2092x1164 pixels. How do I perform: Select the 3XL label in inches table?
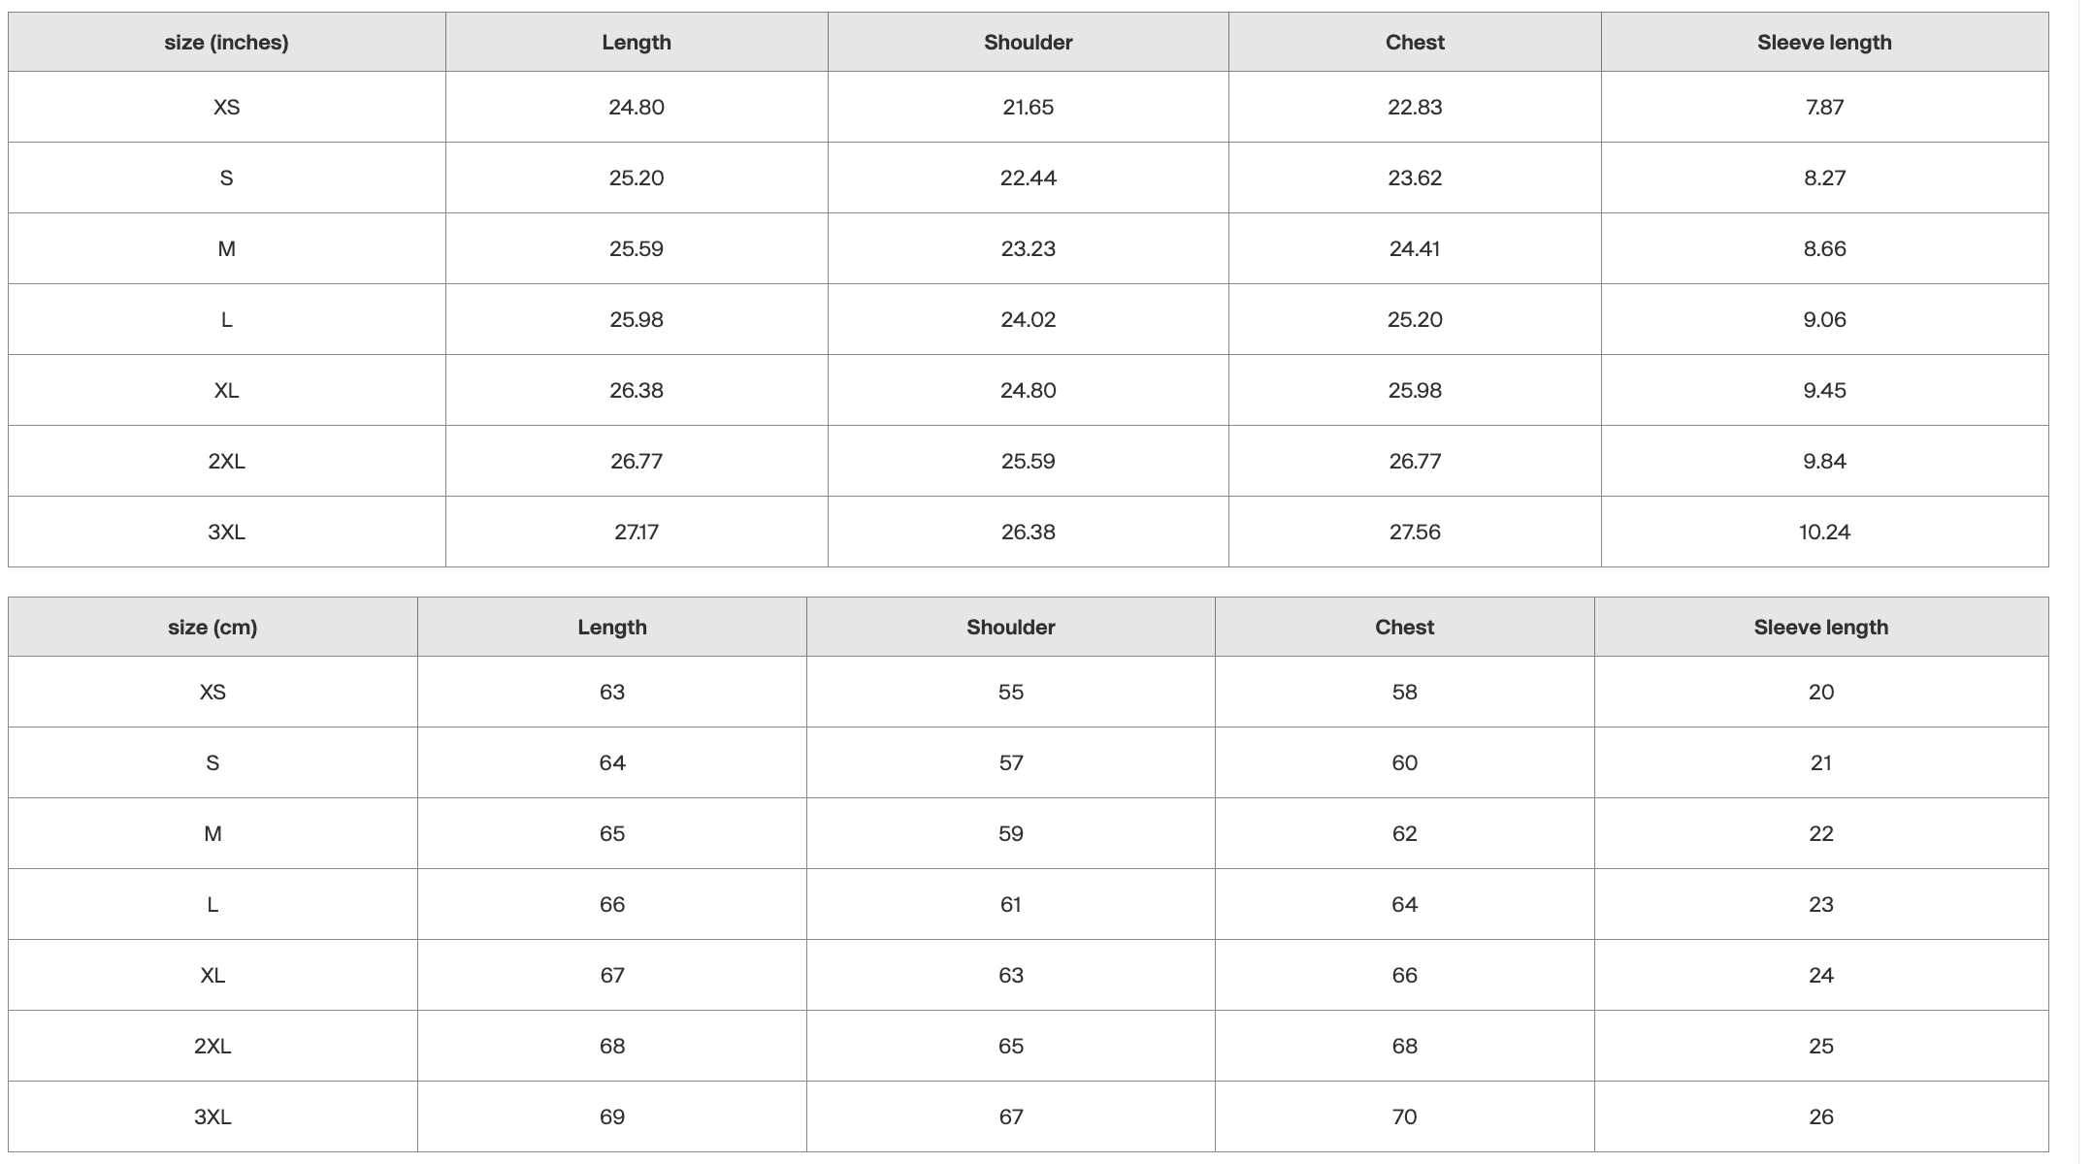[226, 532]
